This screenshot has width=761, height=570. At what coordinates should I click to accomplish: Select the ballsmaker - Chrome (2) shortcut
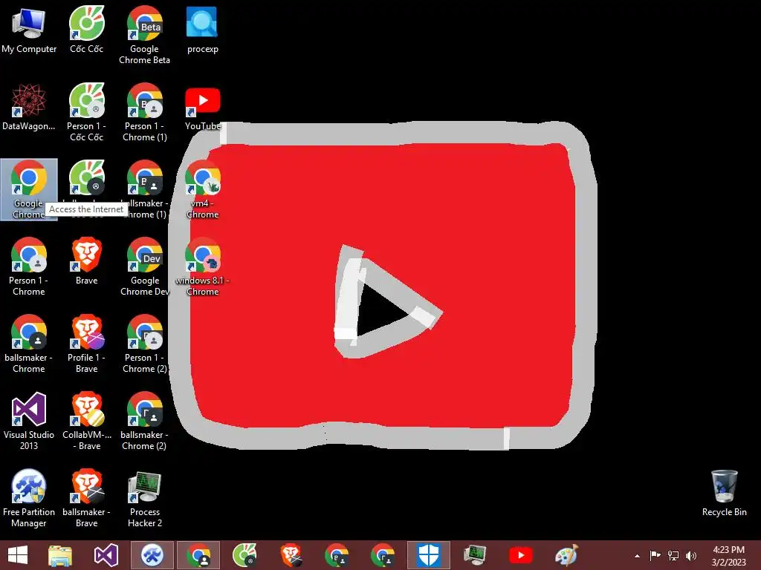145,420
